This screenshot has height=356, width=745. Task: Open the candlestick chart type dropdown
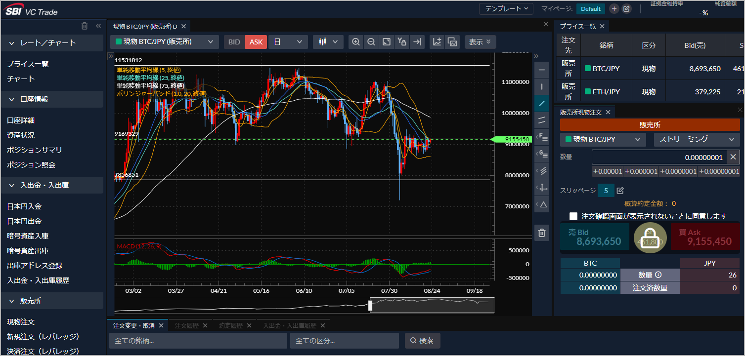[x=328, y=42]
